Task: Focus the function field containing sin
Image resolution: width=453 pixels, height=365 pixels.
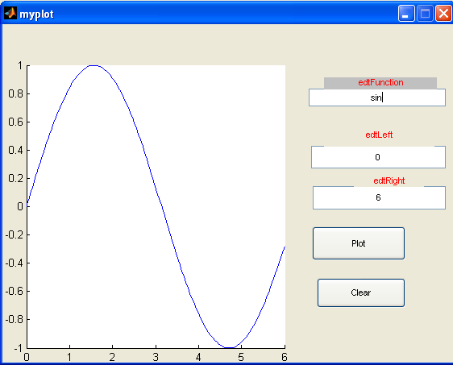Action: [x=377, y=97]
